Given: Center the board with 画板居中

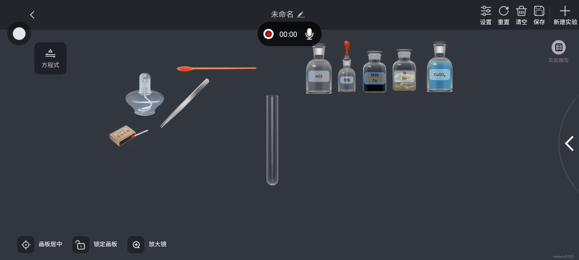Looking at the screenshot, I should coord(40,244).
